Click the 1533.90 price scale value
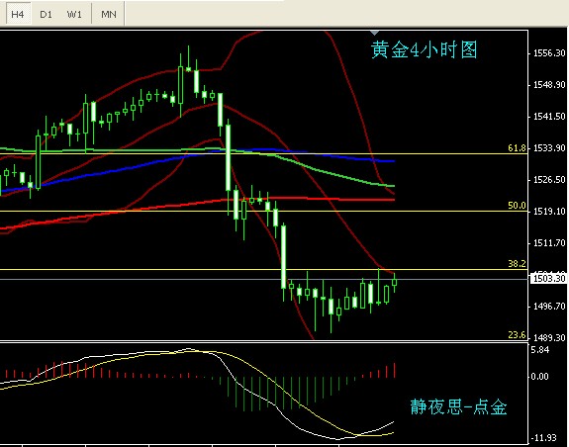The image size is (569, 447). (549, 148)
